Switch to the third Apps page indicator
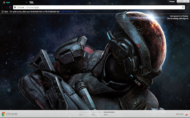 tap(109, 114)
